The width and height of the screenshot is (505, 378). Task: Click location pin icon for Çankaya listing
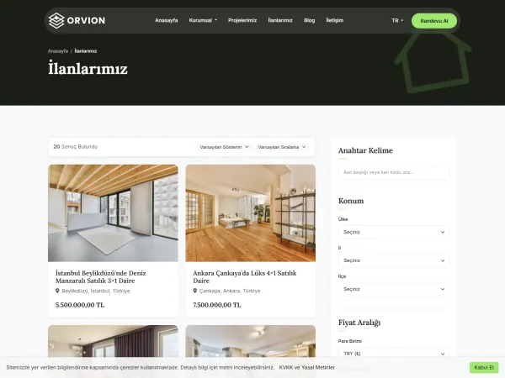195,291
